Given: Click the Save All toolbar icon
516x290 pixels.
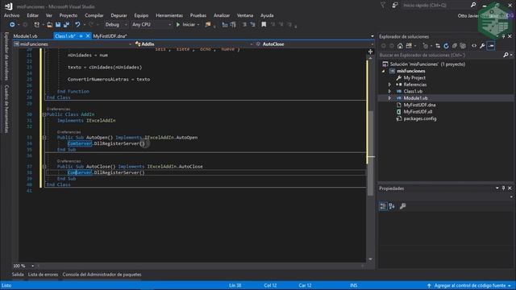Looking at the screenshot, I should [66, 25].
